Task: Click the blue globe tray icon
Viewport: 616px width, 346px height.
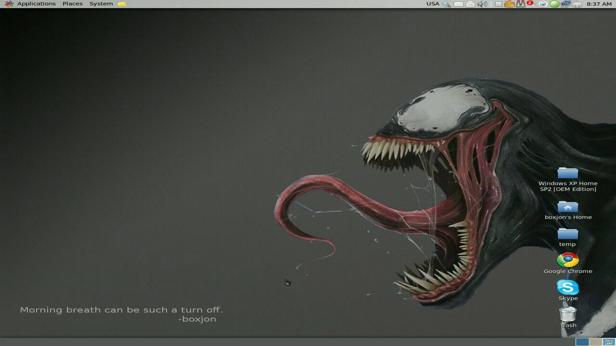Action: (x=543, y=4)
